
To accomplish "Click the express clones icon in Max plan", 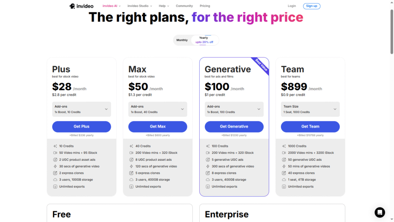I will pyautogui.click(x=131, y=173).
